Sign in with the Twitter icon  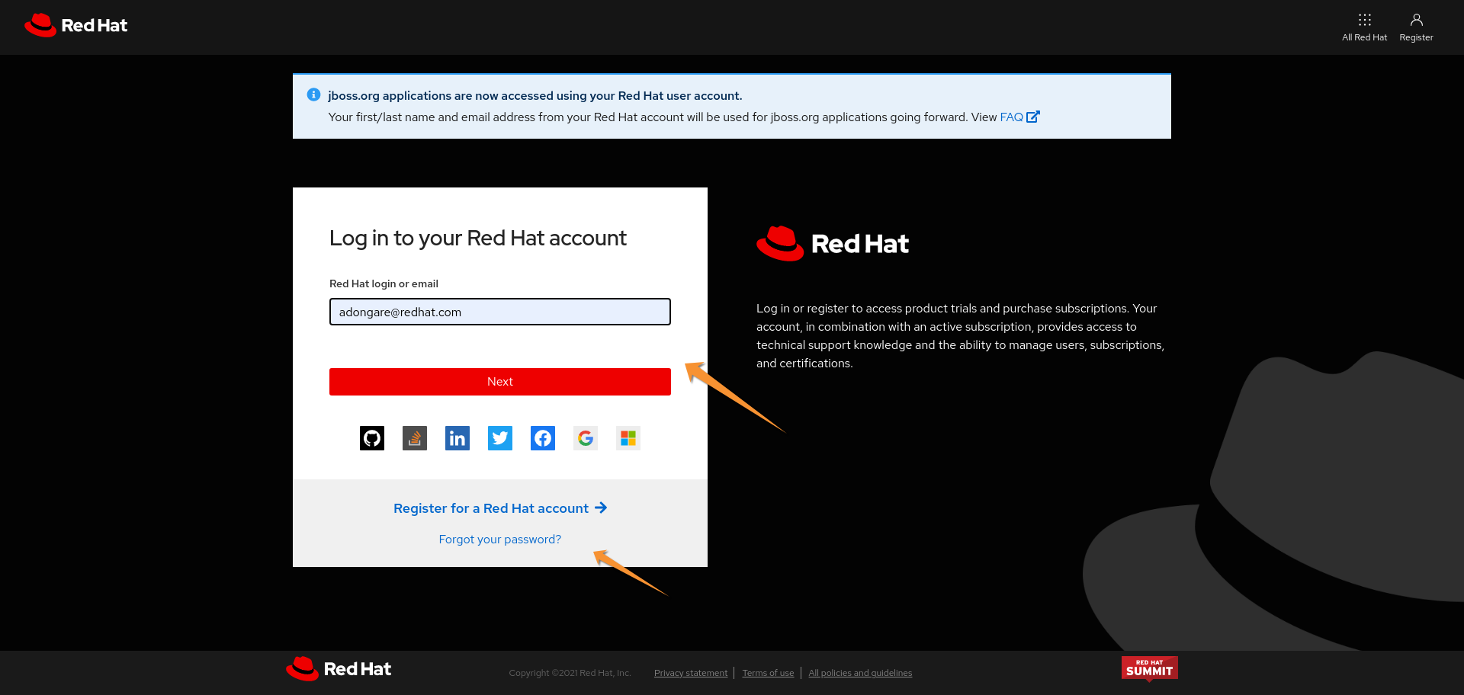coord(500,438)
